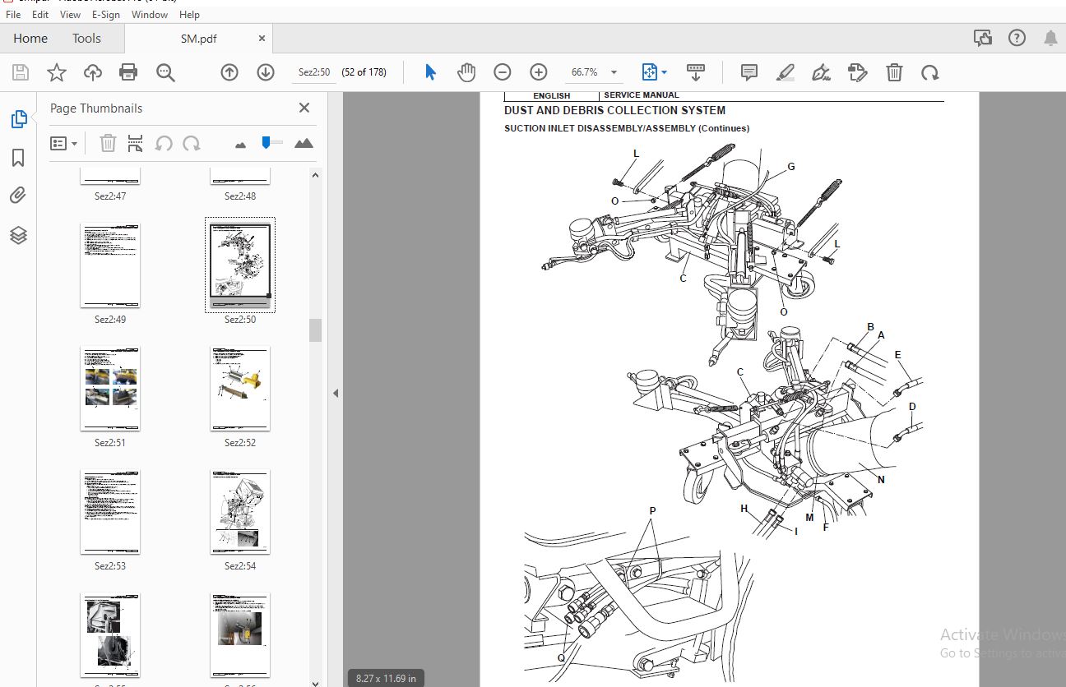The height and width of the screenshot is (687, 1066).
Task: Go to previous page arrow
Action: [x=229, y=72]
